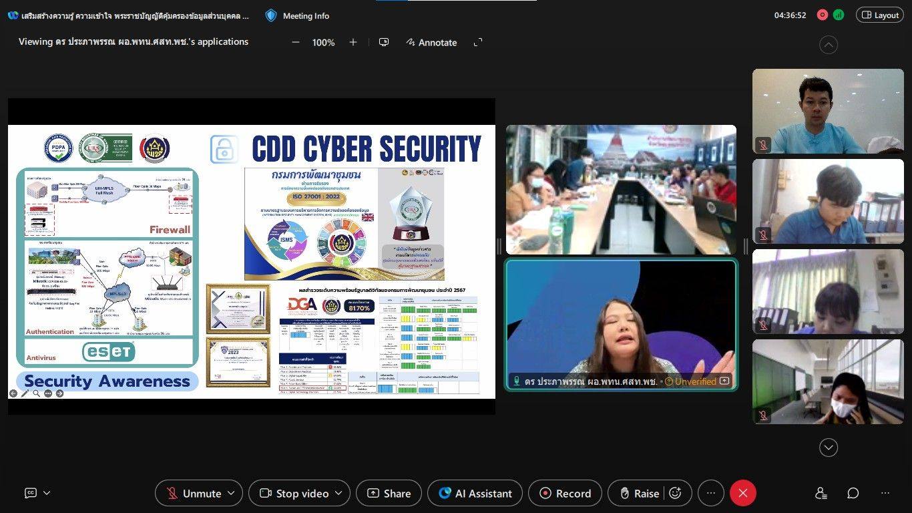The height and width of the screenshot is (513, 912).
Task: Open the Reactions smiley icon
Action: click(x=675, y=493)
